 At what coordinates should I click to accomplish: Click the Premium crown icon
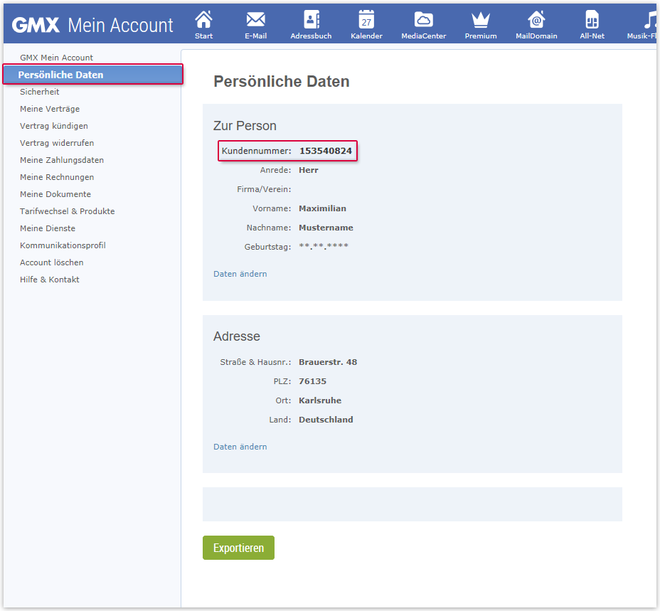(481, 20)
